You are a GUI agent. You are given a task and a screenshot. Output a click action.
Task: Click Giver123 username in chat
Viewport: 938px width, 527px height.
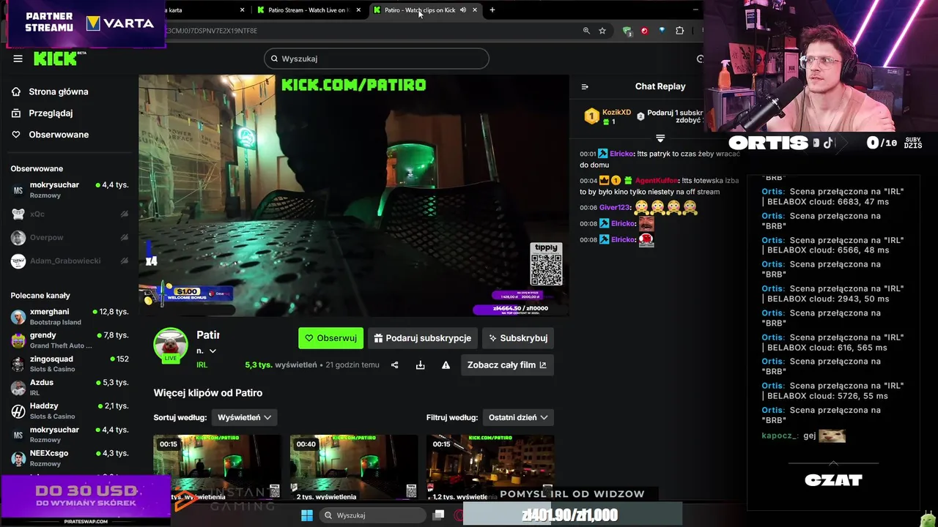pyautogui.click(x=614, y=207)
